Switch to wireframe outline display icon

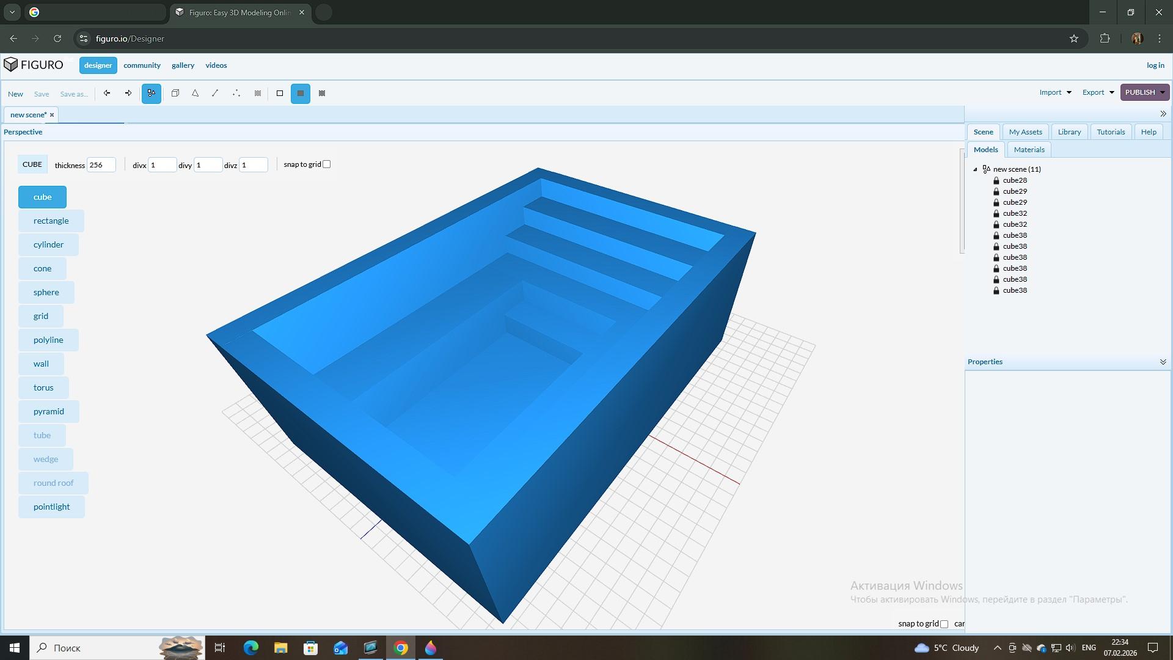click(280, 94)
